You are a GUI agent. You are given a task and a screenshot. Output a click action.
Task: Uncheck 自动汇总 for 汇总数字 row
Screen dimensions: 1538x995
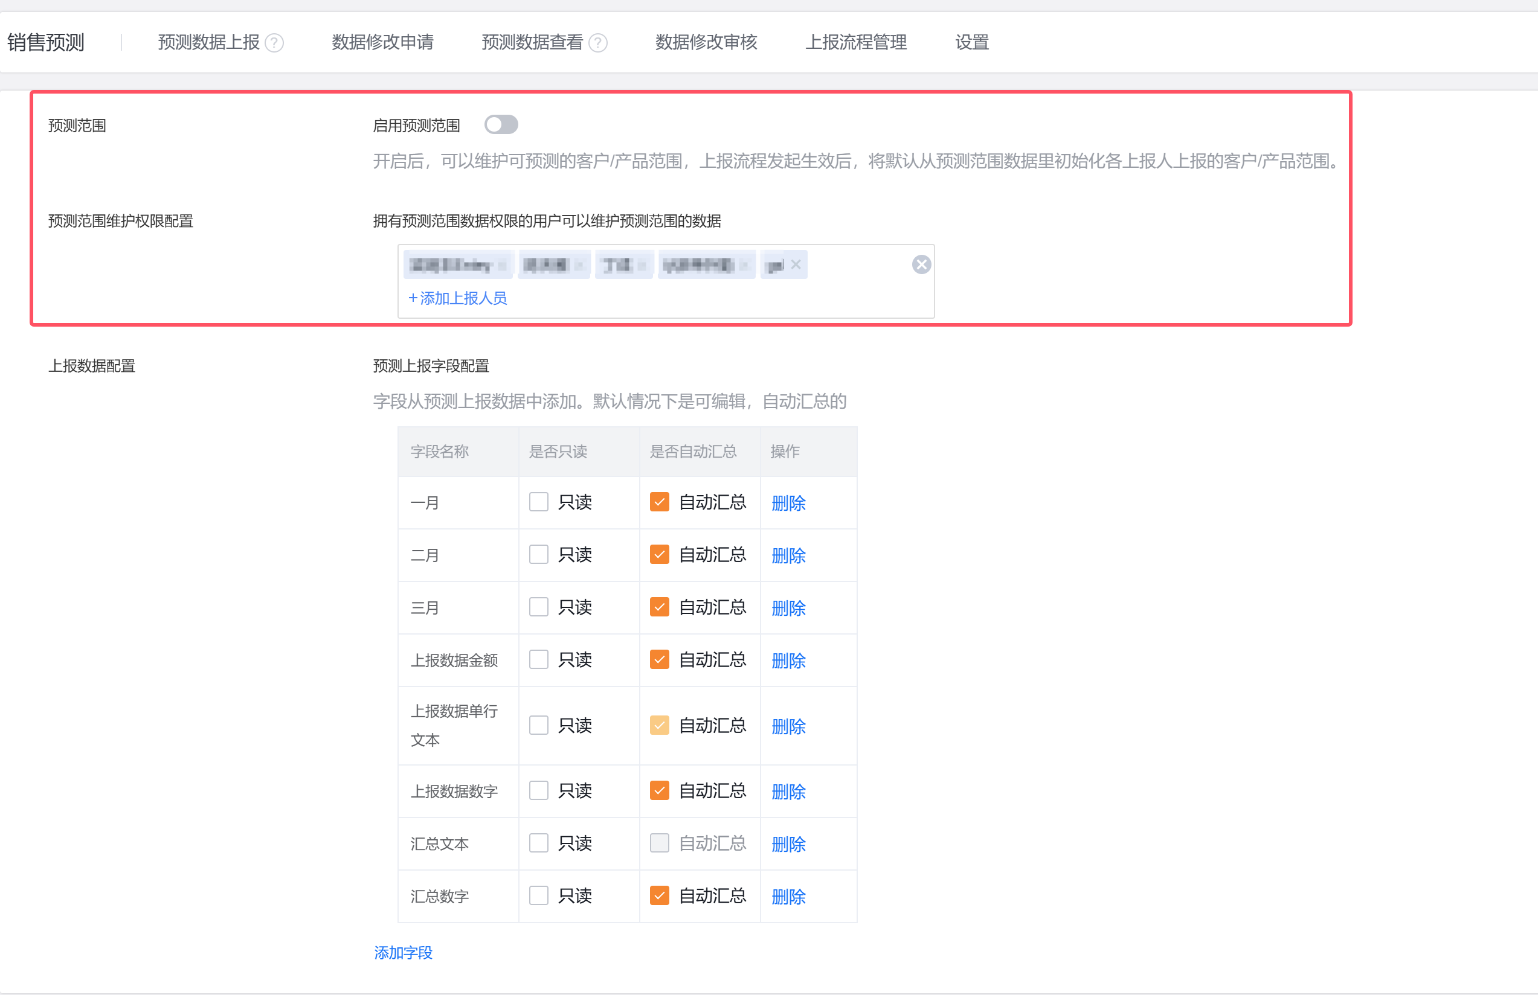659,895
